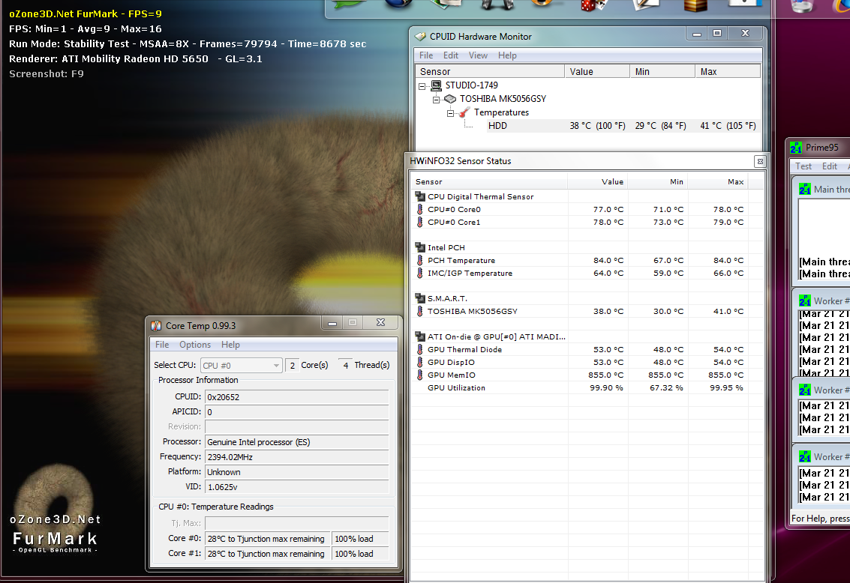Click the Processor field Genuine Intel processor (ES)
Image resolution: width=850 pixels, height=583 pixels.
pyautogui.click(x=297, y=441)
